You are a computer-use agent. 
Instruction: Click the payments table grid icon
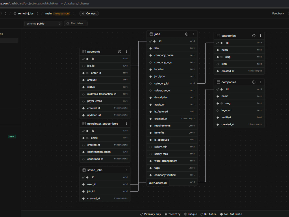(x=84, y=52)
